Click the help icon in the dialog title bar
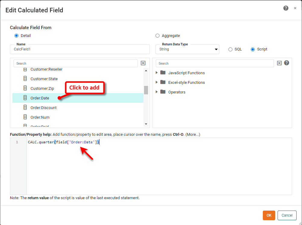The width and height of the screenshot is (302, 225). tap(286, 8)
